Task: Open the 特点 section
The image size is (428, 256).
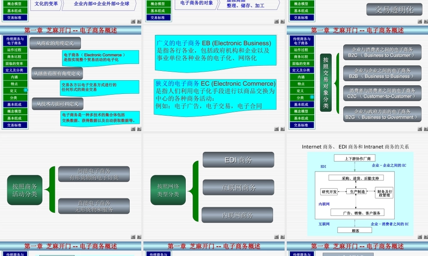Action: click(15, 84)
